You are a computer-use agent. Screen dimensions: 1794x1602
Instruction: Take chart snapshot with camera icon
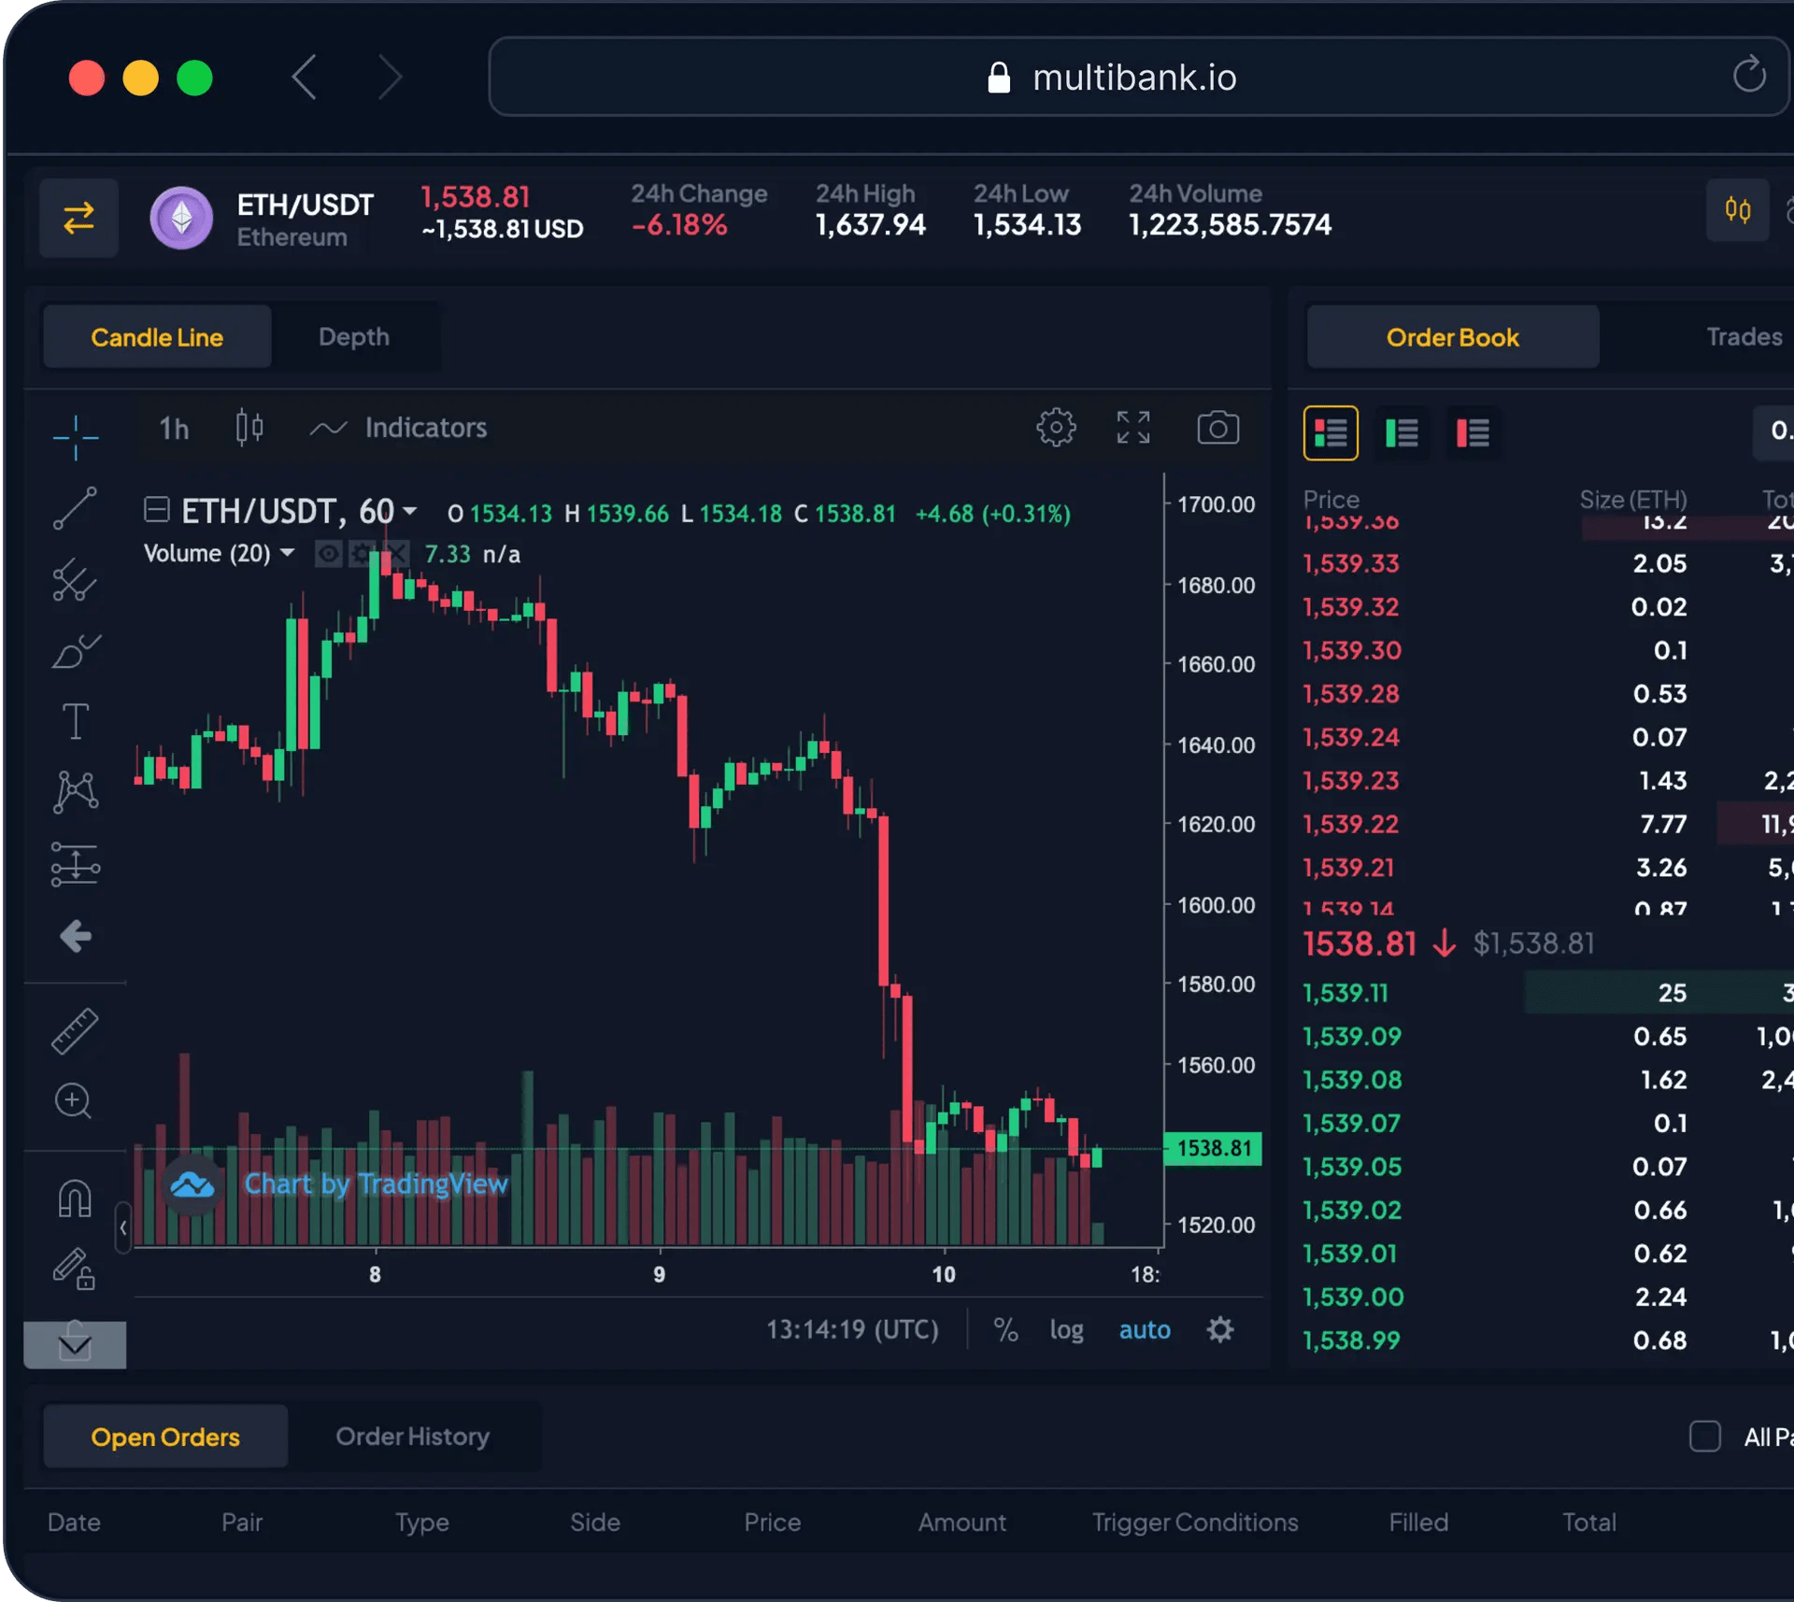pos(1217,428)
